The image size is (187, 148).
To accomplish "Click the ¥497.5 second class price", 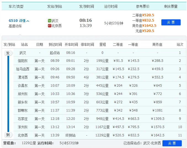I will click(x=118, y=127).
